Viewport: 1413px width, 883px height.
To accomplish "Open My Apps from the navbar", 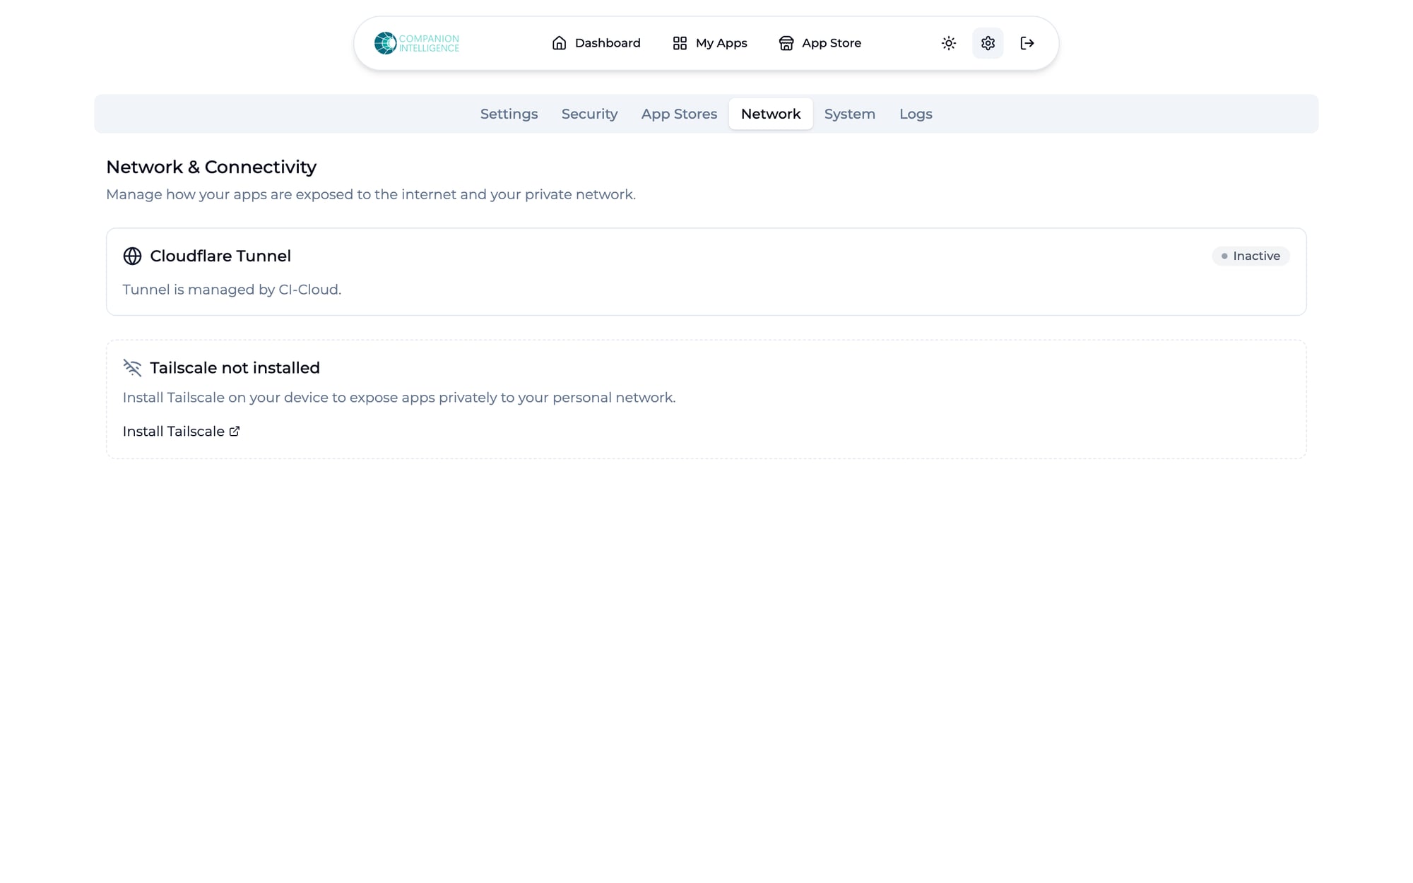I will [x=721, y=43].
